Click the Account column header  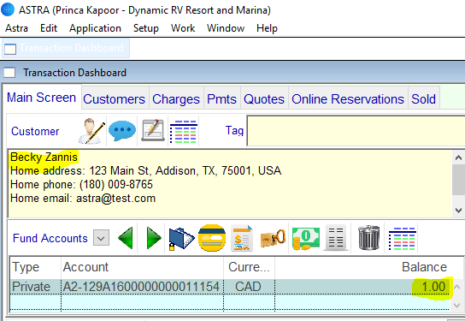tap(142, 267)
